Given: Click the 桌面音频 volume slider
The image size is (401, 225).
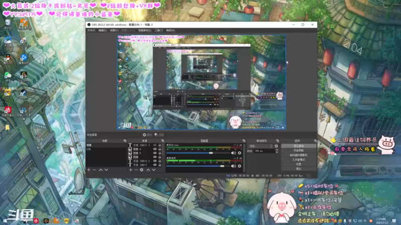Looking at the screenshot, I should (198, 166).
